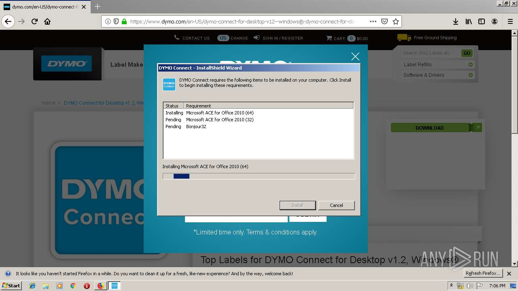Click the forward navigation arrow
Image resolution: width=518 pixels, height=291 pixels.
[x=21, y=21]
